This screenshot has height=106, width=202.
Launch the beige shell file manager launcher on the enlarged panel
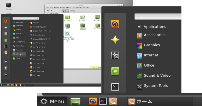point(113,101)
